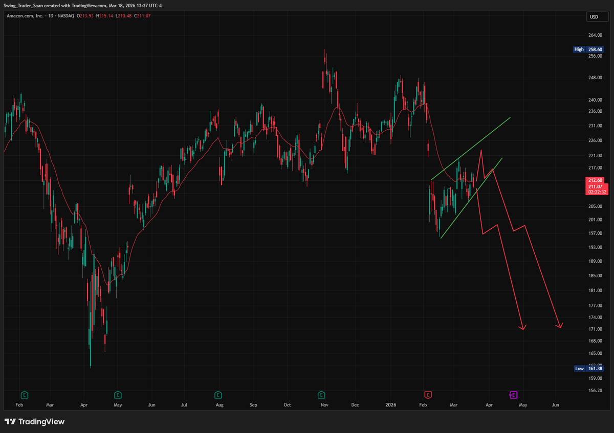The height and width of the screenshot is (433, 614).
Task: Click the 212.60 moving average label
Action: click(594, 180)
